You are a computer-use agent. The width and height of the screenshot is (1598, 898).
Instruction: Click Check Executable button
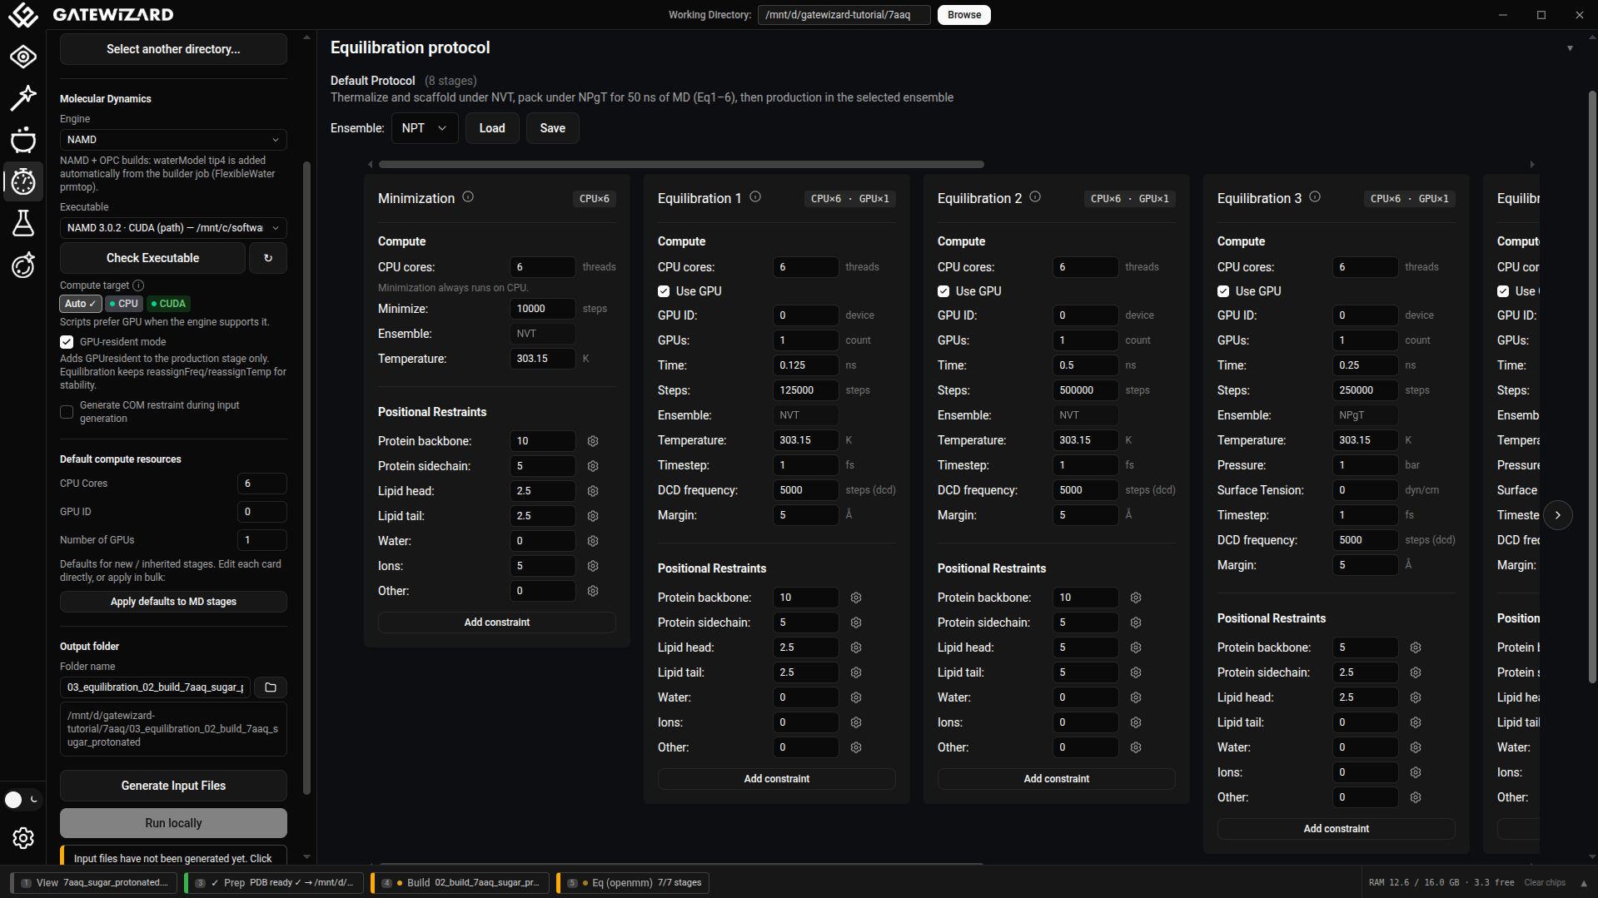152,258
